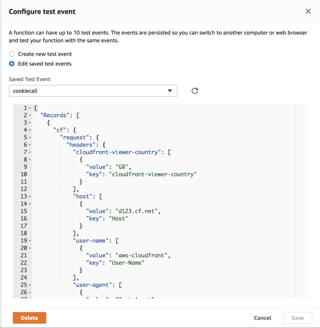This screenshot has width=320, height=328.
Task: Click the Cancel button
Action: [262, 318]
